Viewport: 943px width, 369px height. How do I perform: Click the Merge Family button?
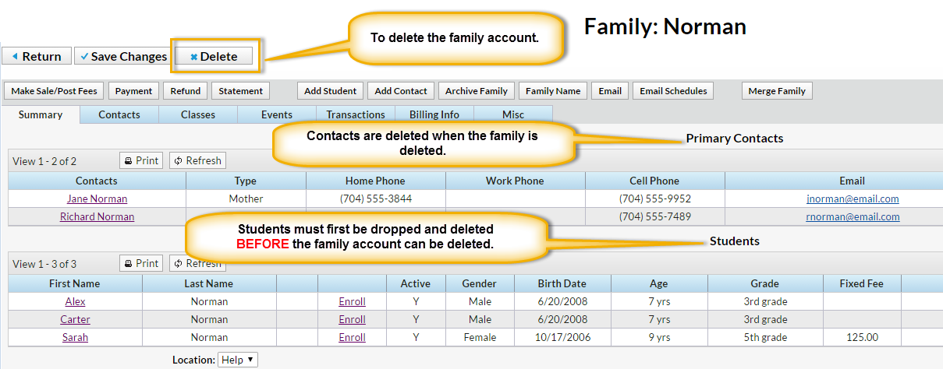click(777, 91)
